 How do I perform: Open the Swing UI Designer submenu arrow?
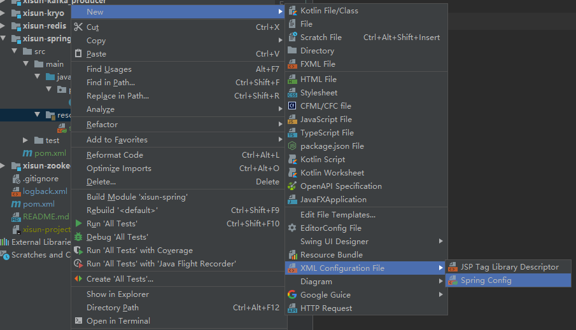tap(440, 242)
